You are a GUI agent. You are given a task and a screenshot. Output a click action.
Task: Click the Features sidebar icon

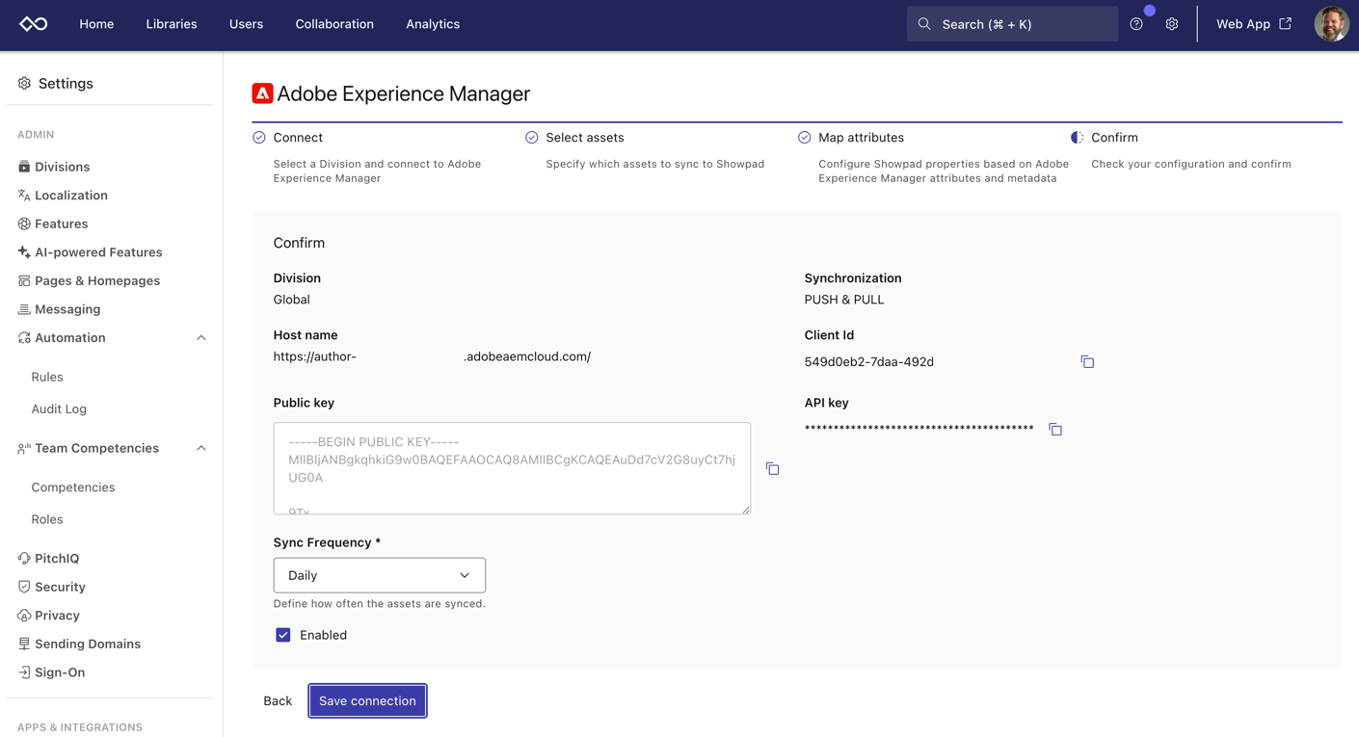point(24,224)
